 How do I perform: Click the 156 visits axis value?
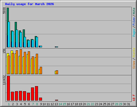pos(4,51)
